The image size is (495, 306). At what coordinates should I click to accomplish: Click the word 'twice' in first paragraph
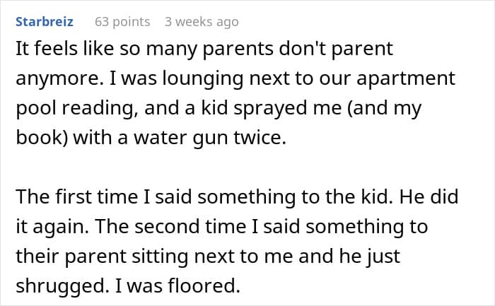tap(263, 139)
